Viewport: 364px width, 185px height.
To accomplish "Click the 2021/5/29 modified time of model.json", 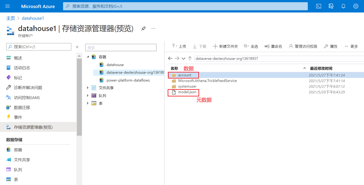I will (x=327, y=92).
